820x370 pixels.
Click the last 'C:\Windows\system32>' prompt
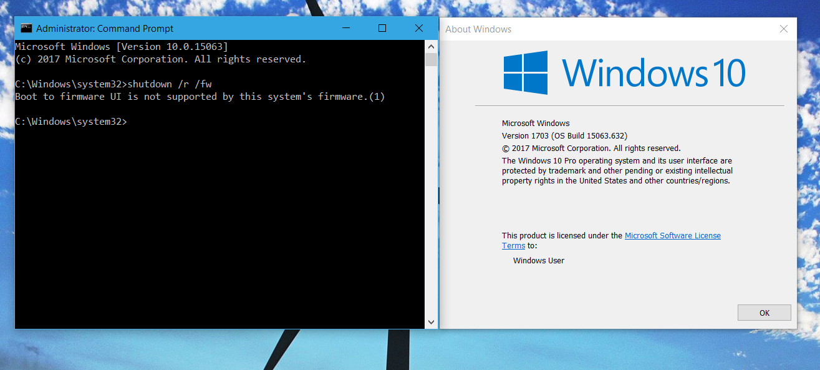pyautogui.click(x=71, y=122)
